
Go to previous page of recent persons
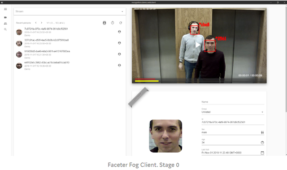click(x=36, y=23)
